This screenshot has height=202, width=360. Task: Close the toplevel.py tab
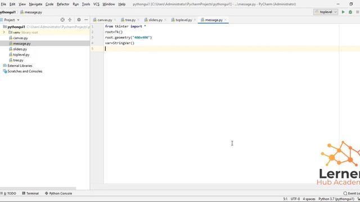pyautogui.click(x=195, y=20)
